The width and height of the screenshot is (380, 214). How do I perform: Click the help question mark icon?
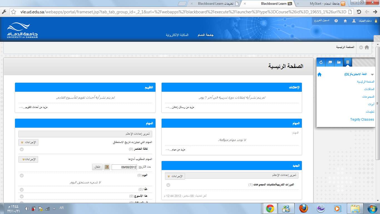coord(336,21)
